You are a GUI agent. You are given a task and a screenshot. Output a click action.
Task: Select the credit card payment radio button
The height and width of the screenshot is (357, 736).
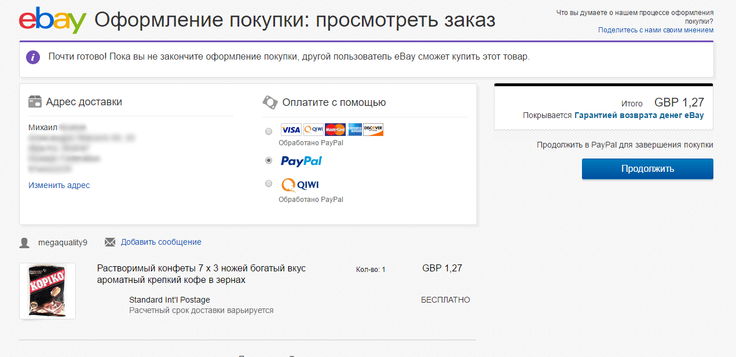tap(268, 131)
